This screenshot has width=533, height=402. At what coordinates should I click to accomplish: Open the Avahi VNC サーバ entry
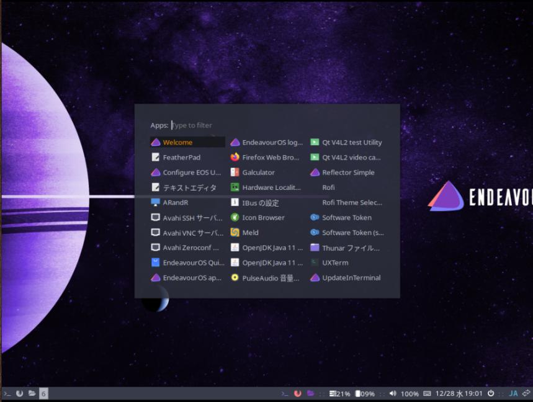coord(187,233)
